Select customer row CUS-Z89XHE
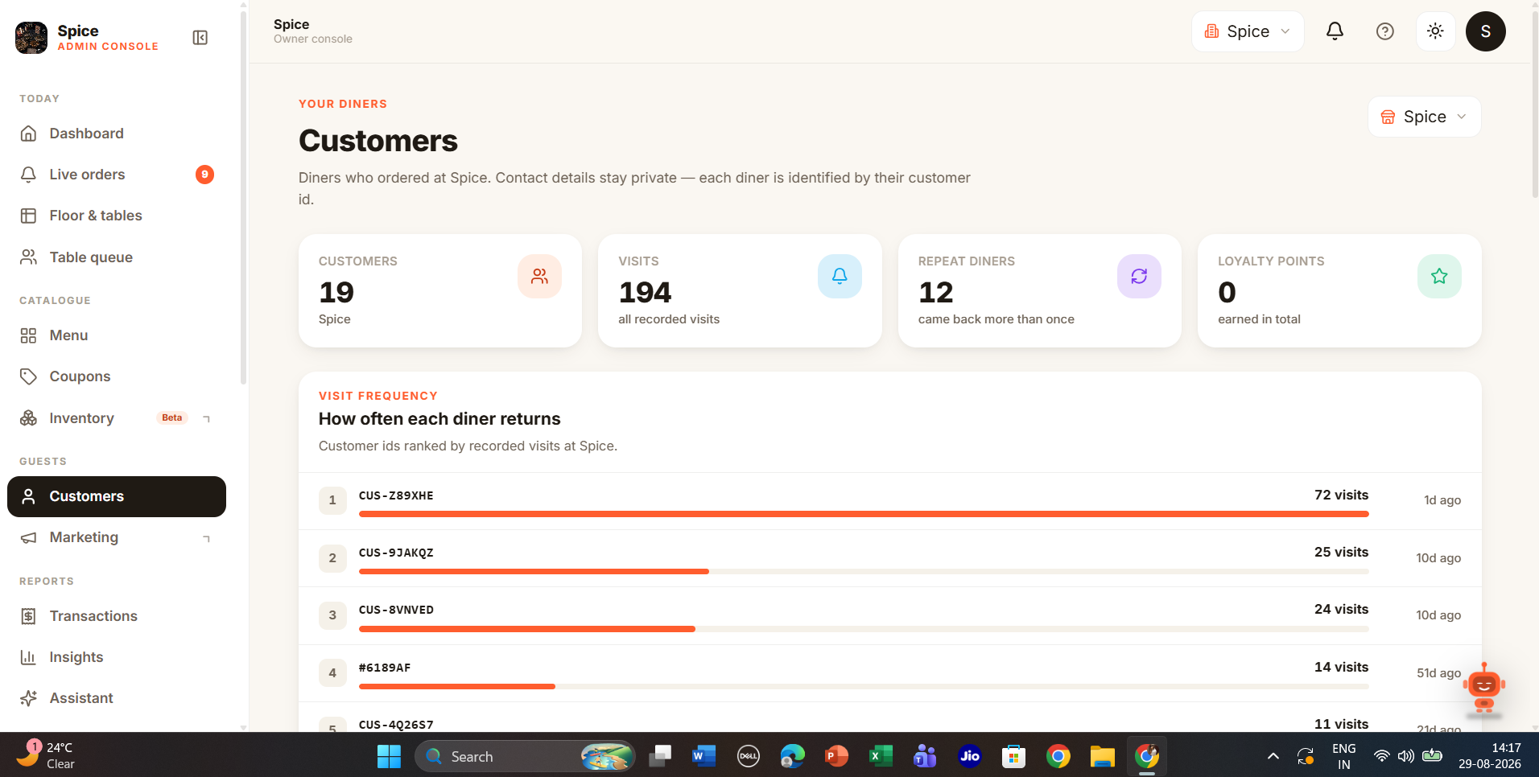 (x=889, y=501)
